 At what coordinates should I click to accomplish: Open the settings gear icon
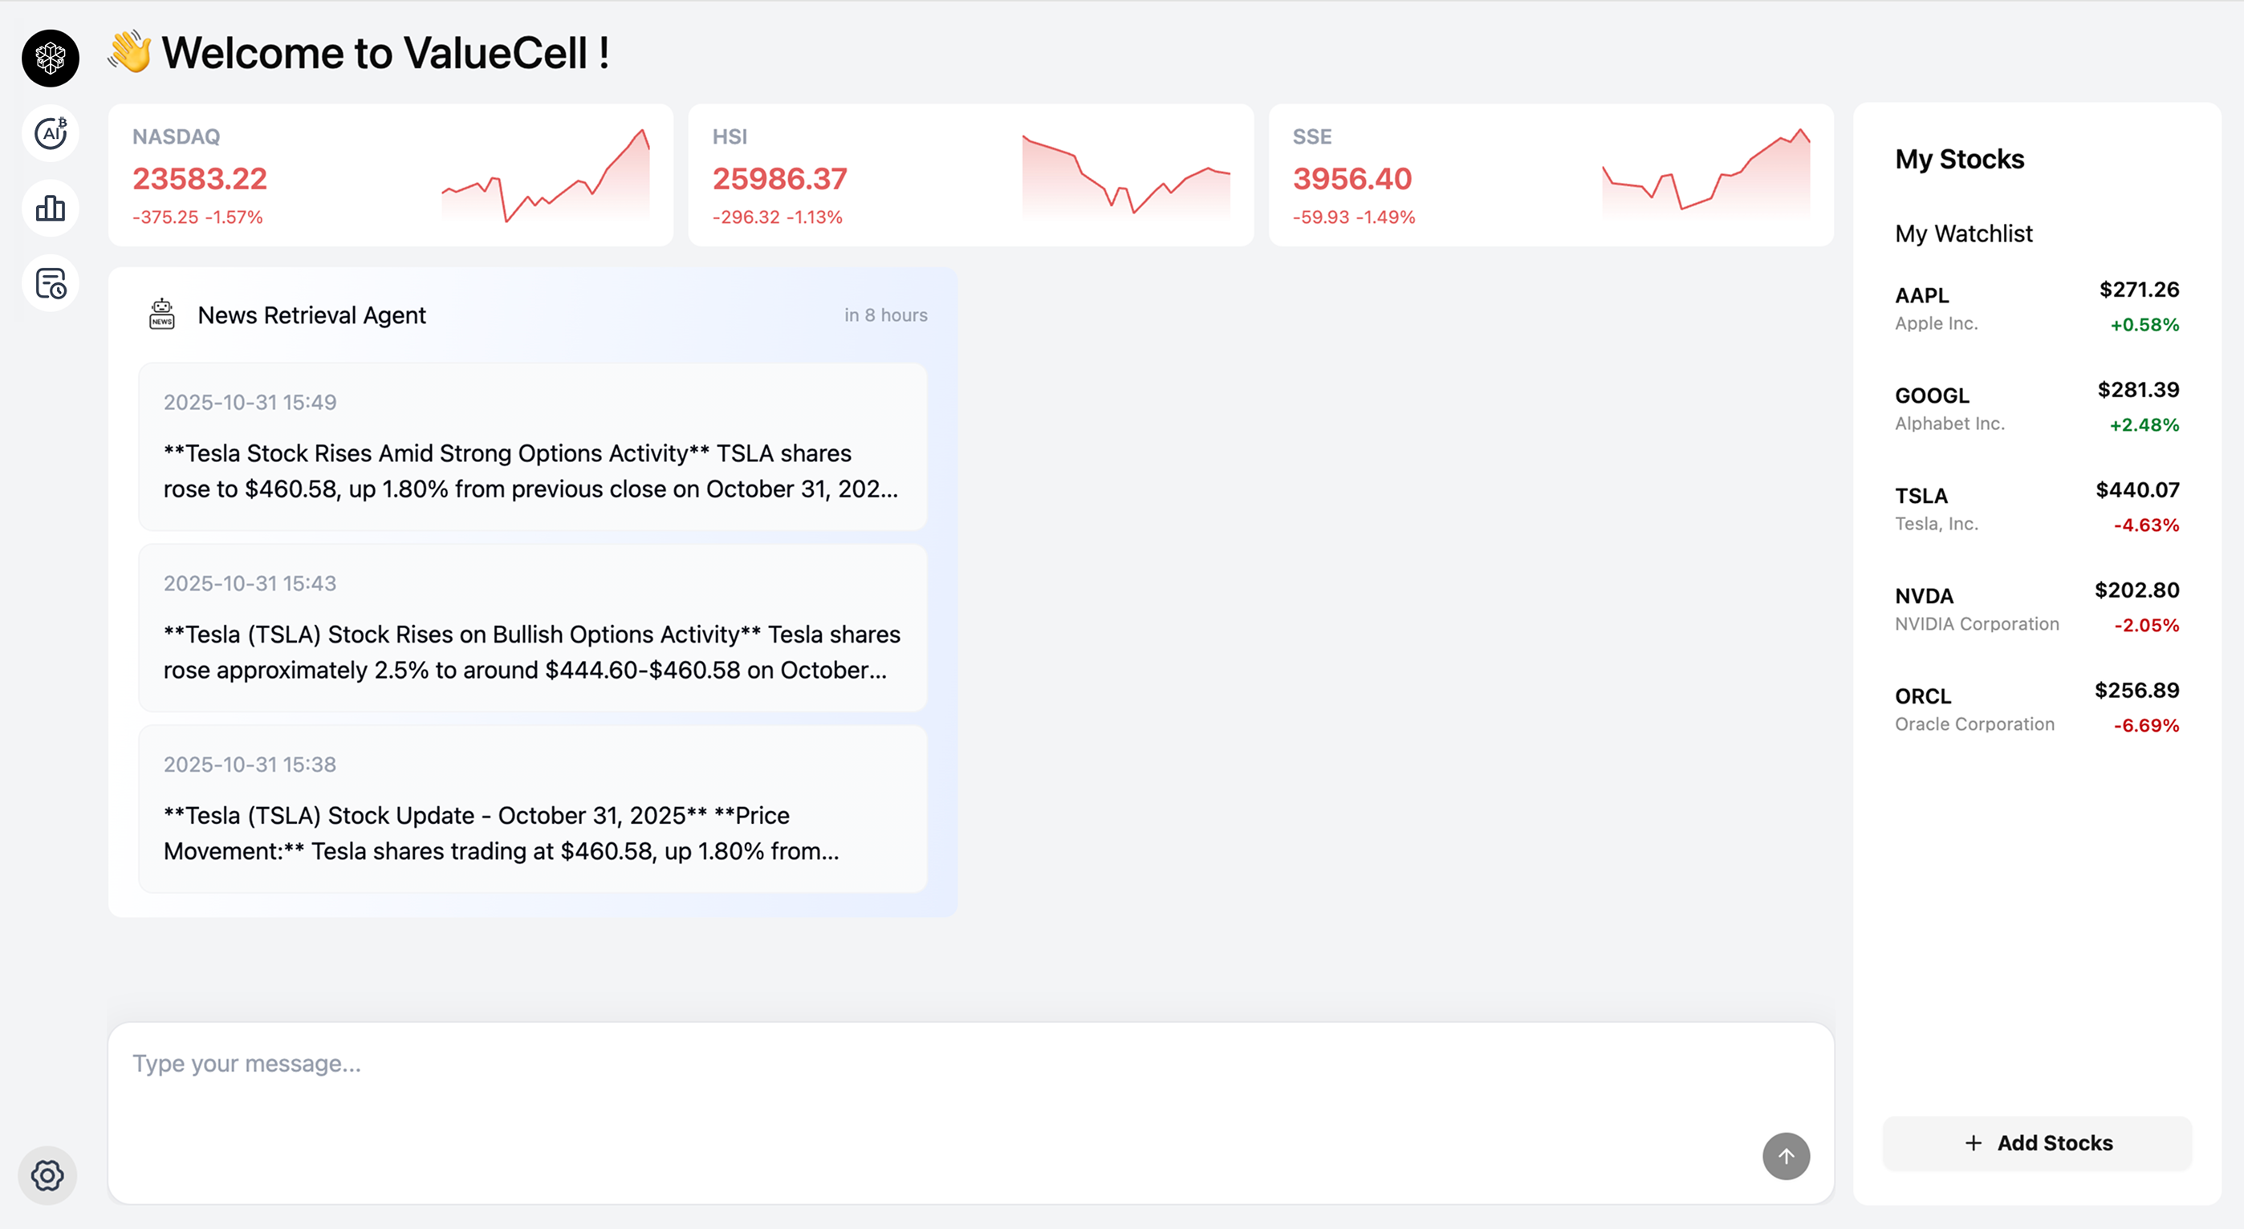[48, 1175]
